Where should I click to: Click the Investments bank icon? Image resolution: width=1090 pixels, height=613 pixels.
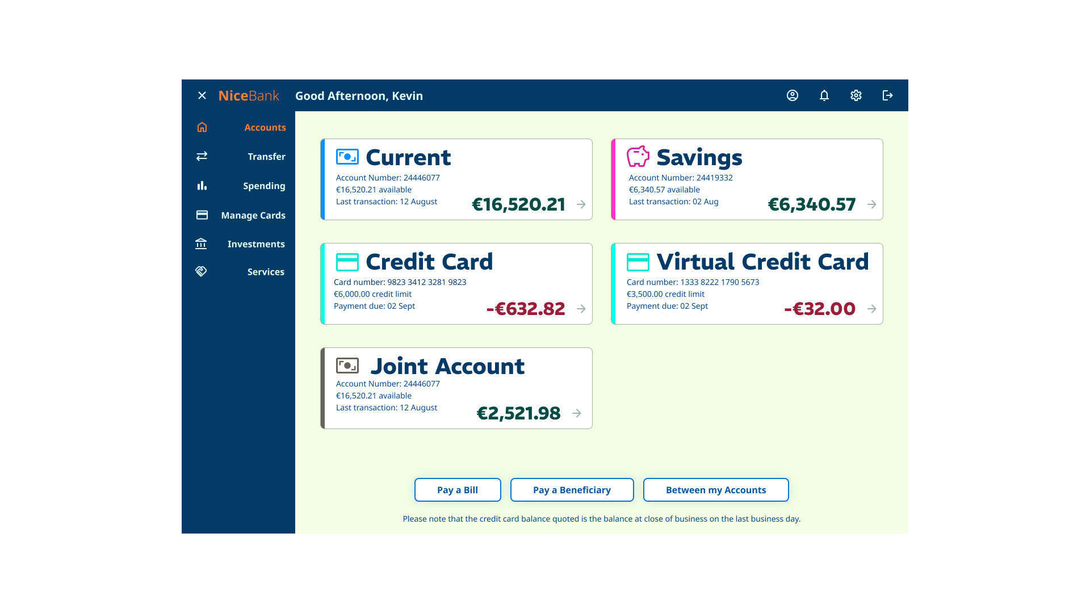click(x=201, y=243)
